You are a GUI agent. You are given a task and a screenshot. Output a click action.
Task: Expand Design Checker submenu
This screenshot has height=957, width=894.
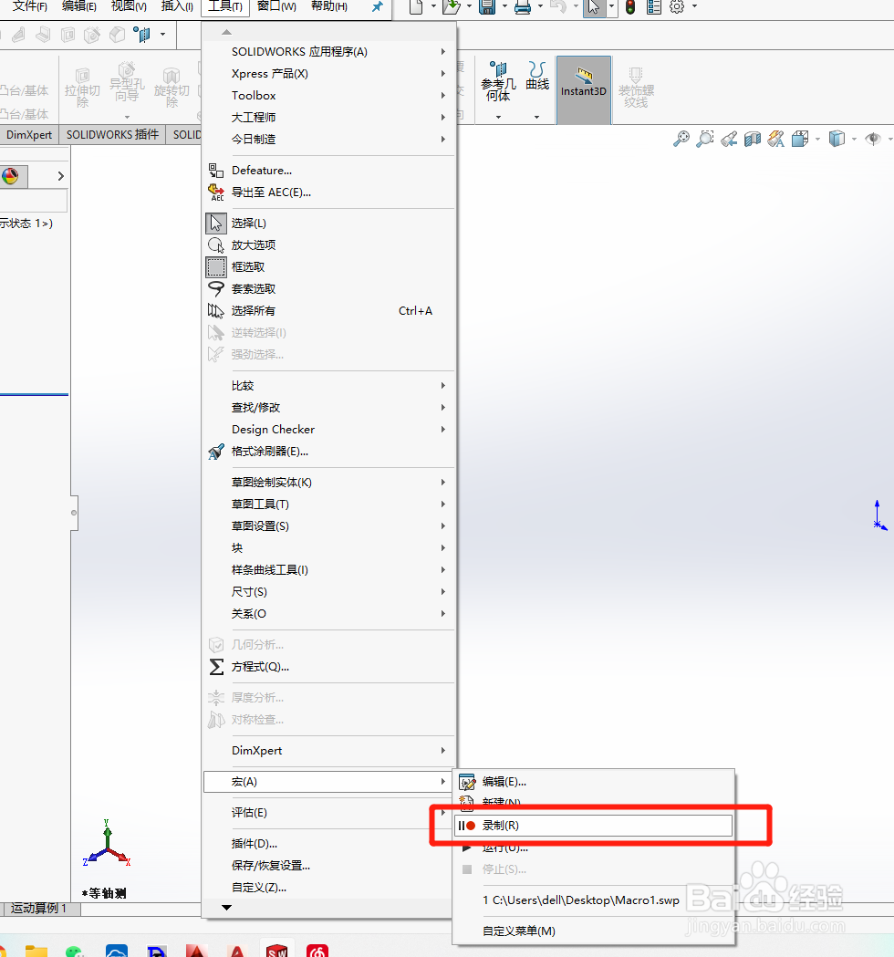click(x=329, y=430)
